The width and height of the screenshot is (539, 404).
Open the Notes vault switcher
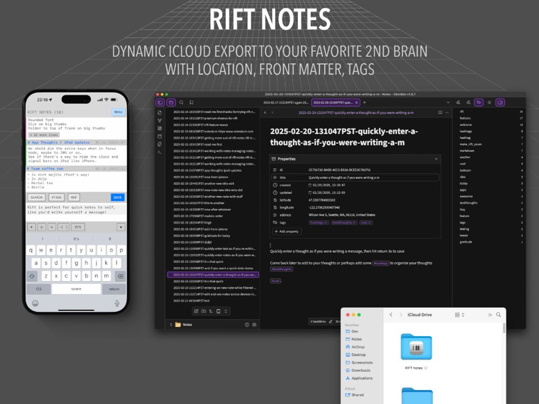(x=181, y=325)
